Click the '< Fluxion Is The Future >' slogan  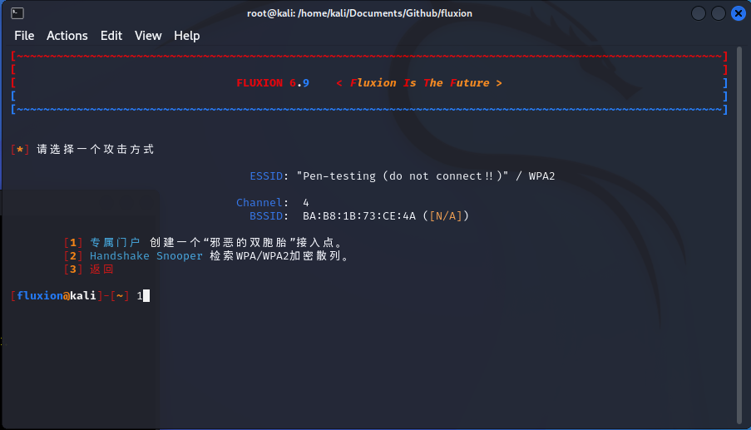click(419, 83)
